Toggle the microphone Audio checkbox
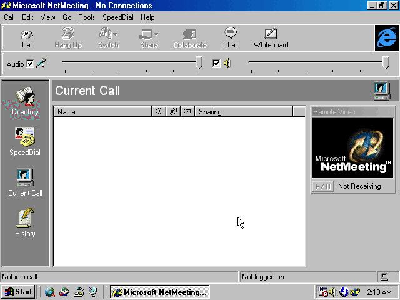This screenshot has width=400, height=300. (x=30, y=63)
